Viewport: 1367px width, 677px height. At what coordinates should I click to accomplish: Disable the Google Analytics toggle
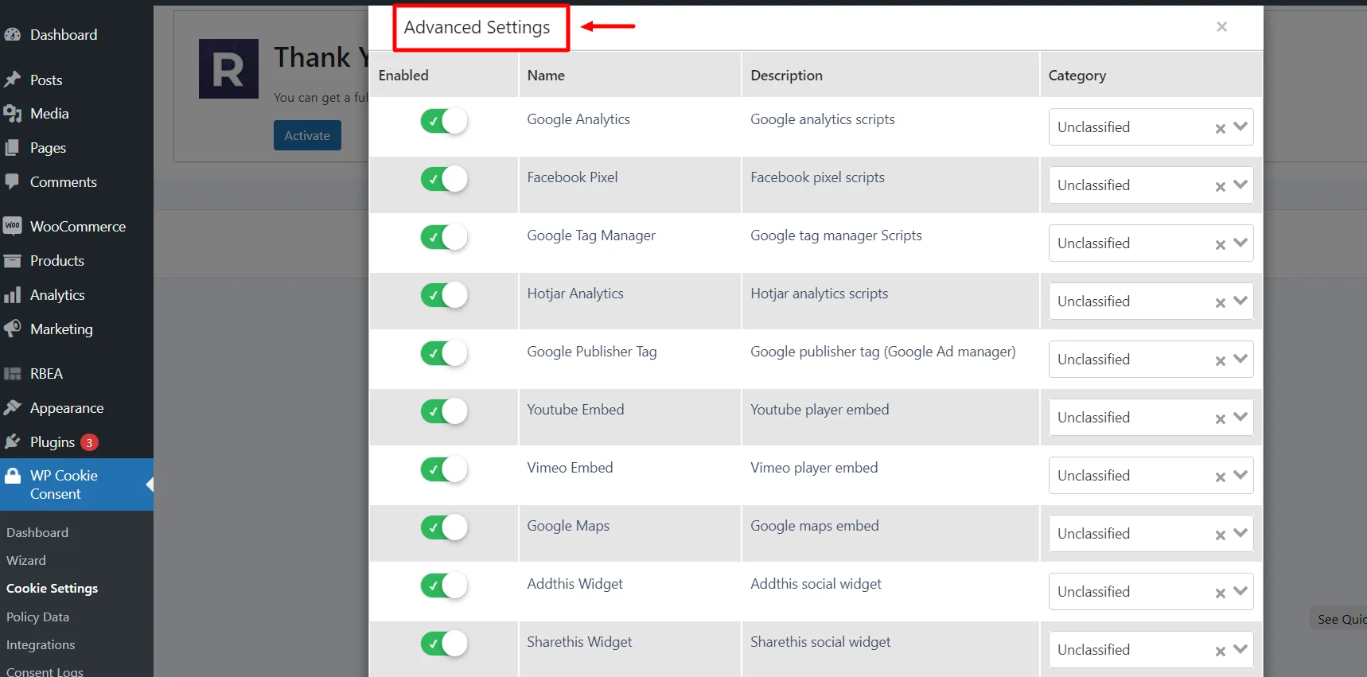444,121
